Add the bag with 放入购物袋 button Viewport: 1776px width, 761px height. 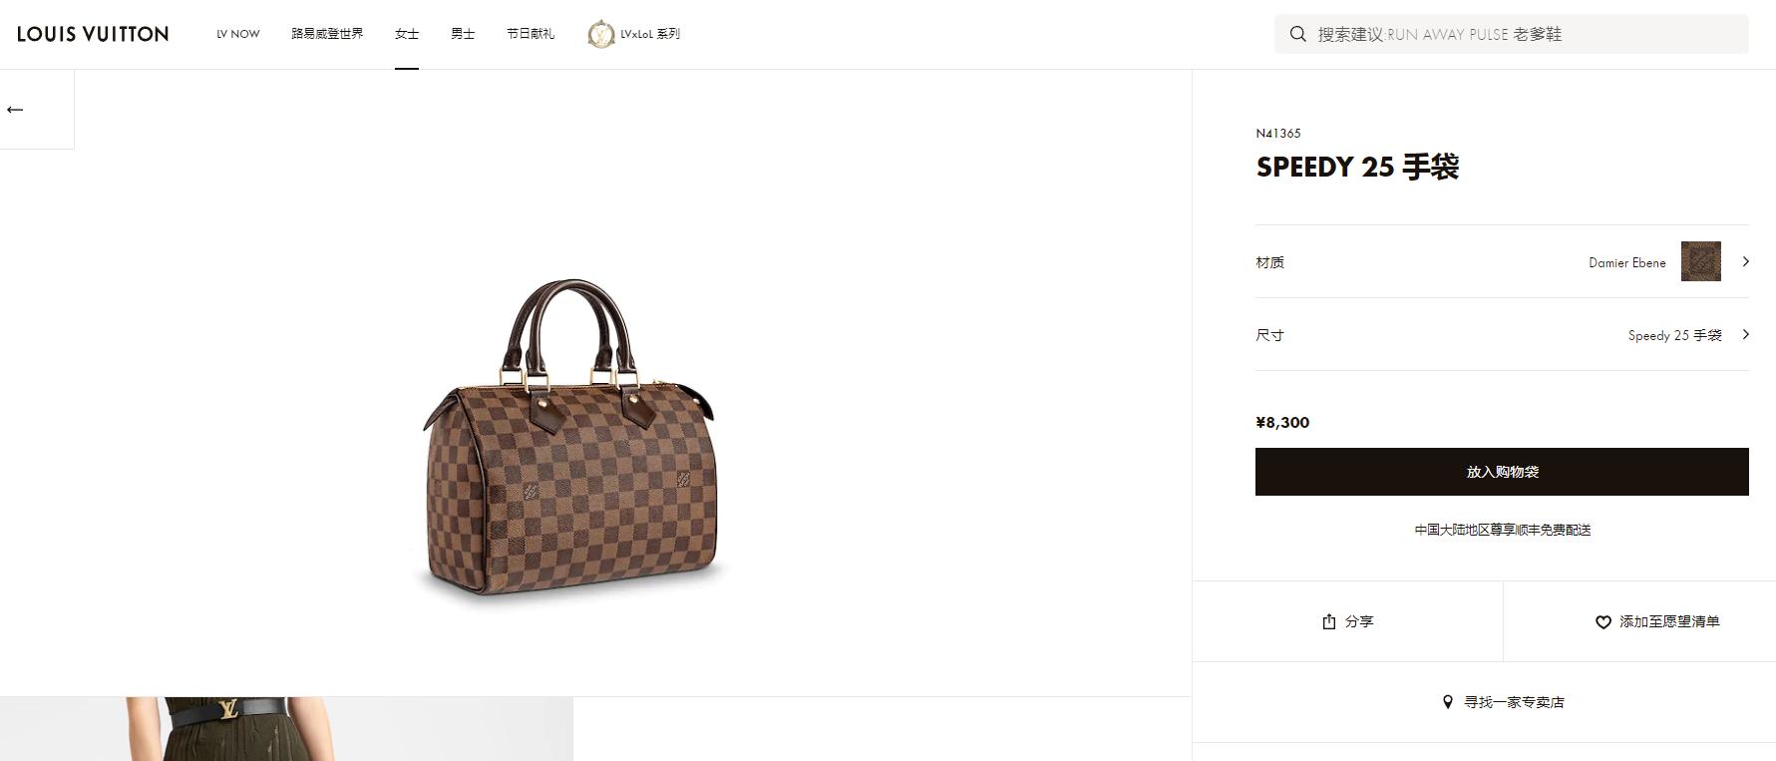click(1501, 472)
